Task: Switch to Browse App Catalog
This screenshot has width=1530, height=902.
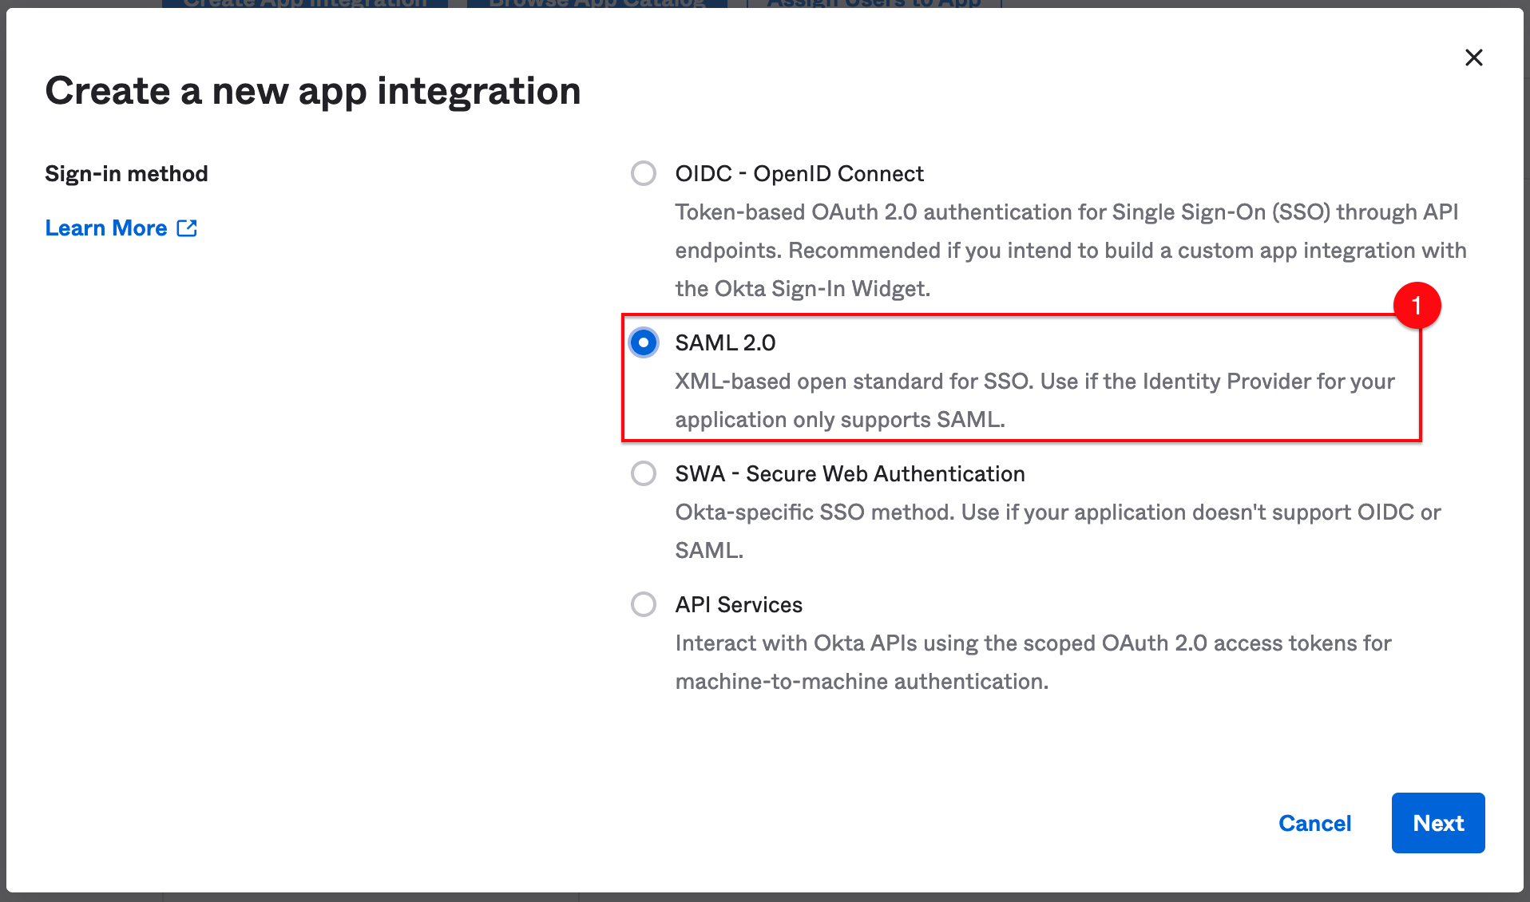Action: point(596,4)
